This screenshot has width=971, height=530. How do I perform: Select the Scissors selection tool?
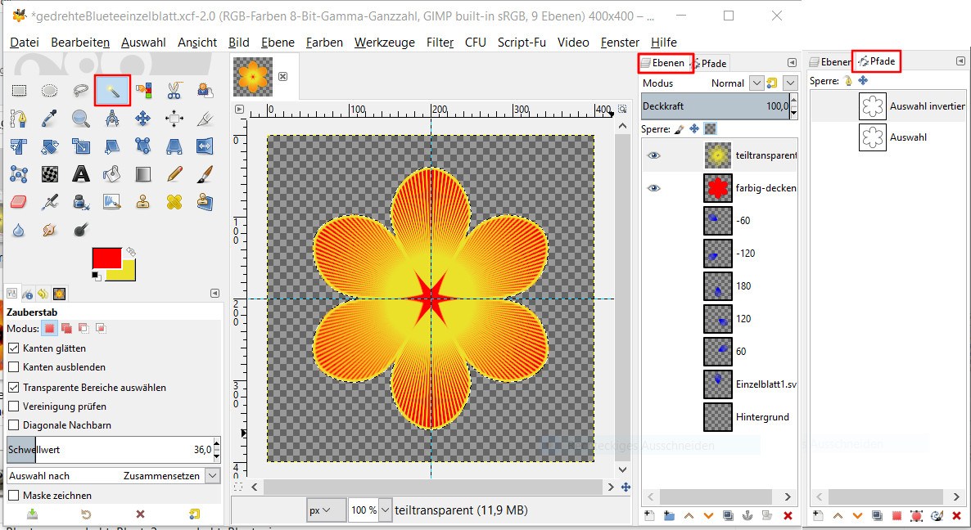(174, 90)
